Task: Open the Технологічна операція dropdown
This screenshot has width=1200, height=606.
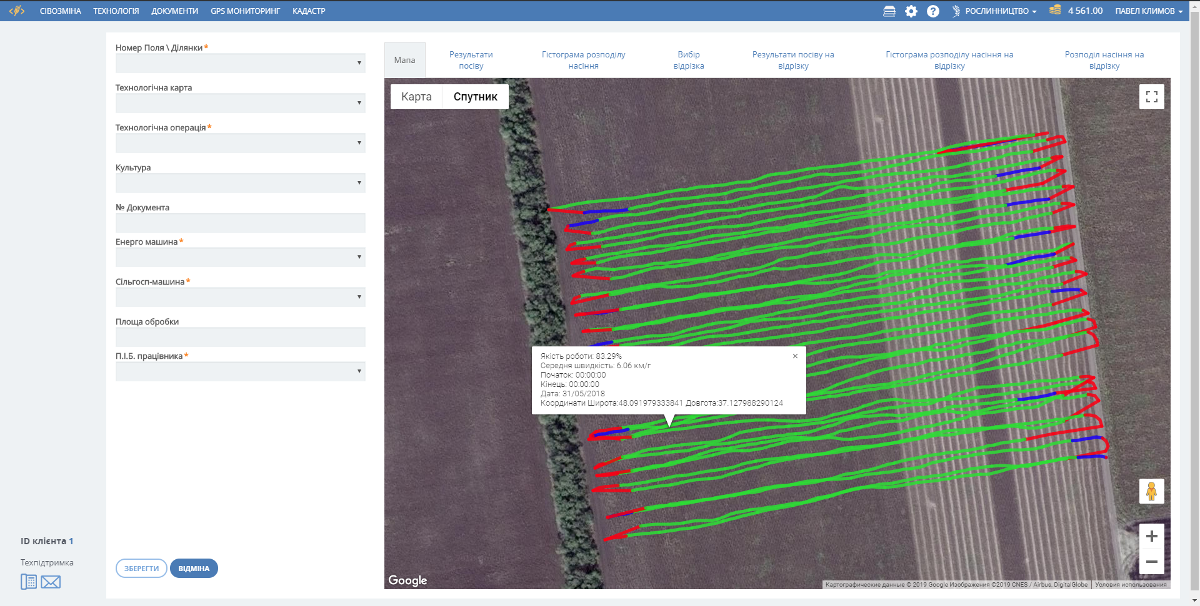Action: 240,143
